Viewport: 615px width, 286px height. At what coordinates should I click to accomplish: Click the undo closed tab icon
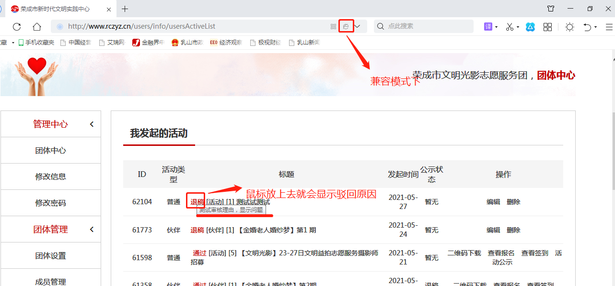[x=587, y=27]
